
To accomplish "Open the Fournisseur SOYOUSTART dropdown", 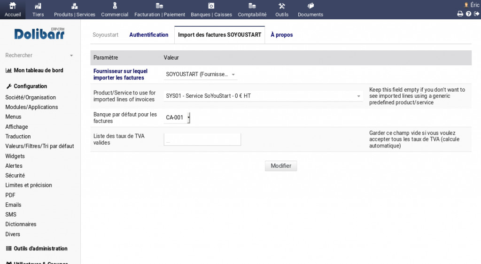I will tap(200, 75).
